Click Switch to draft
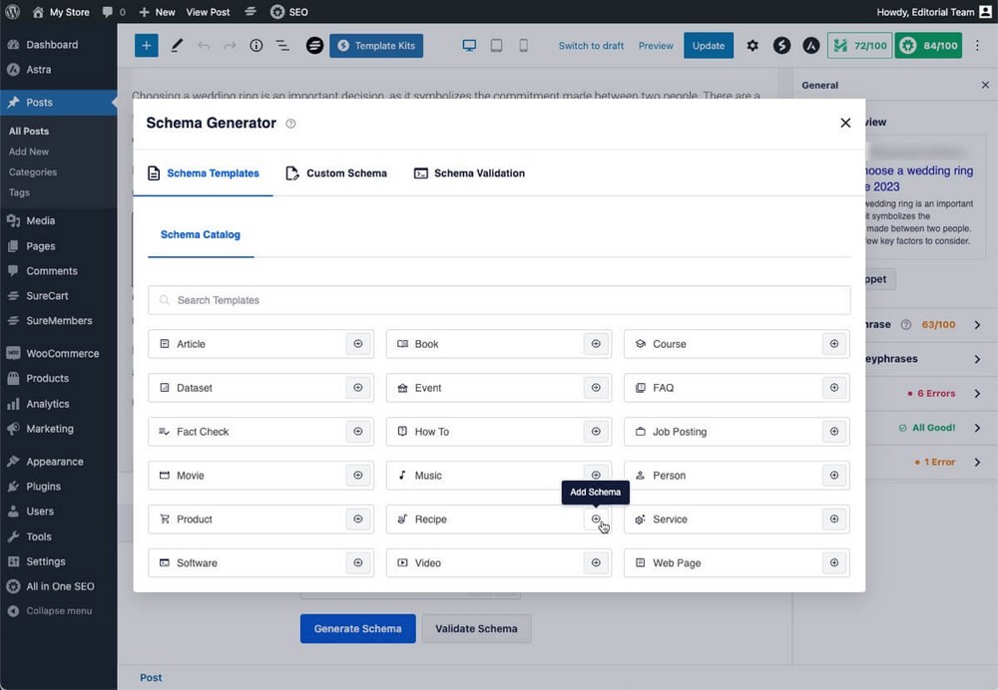Image resolution: width=998 pixels, height=690 pixels. pyautogui.click(x=591, y=46)
